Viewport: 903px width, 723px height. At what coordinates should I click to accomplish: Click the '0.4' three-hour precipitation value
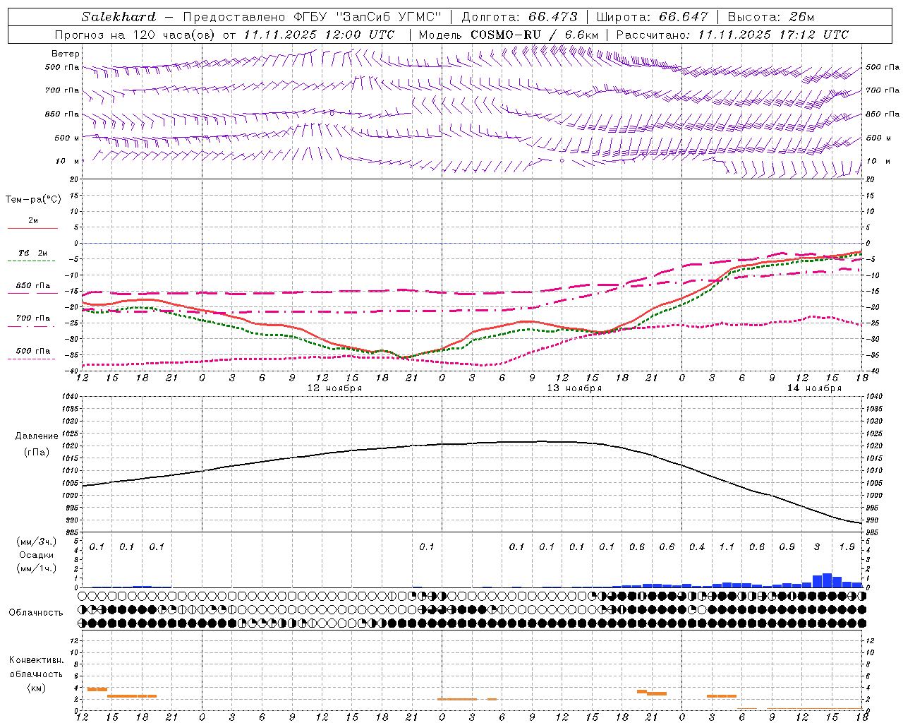point(697,547)
